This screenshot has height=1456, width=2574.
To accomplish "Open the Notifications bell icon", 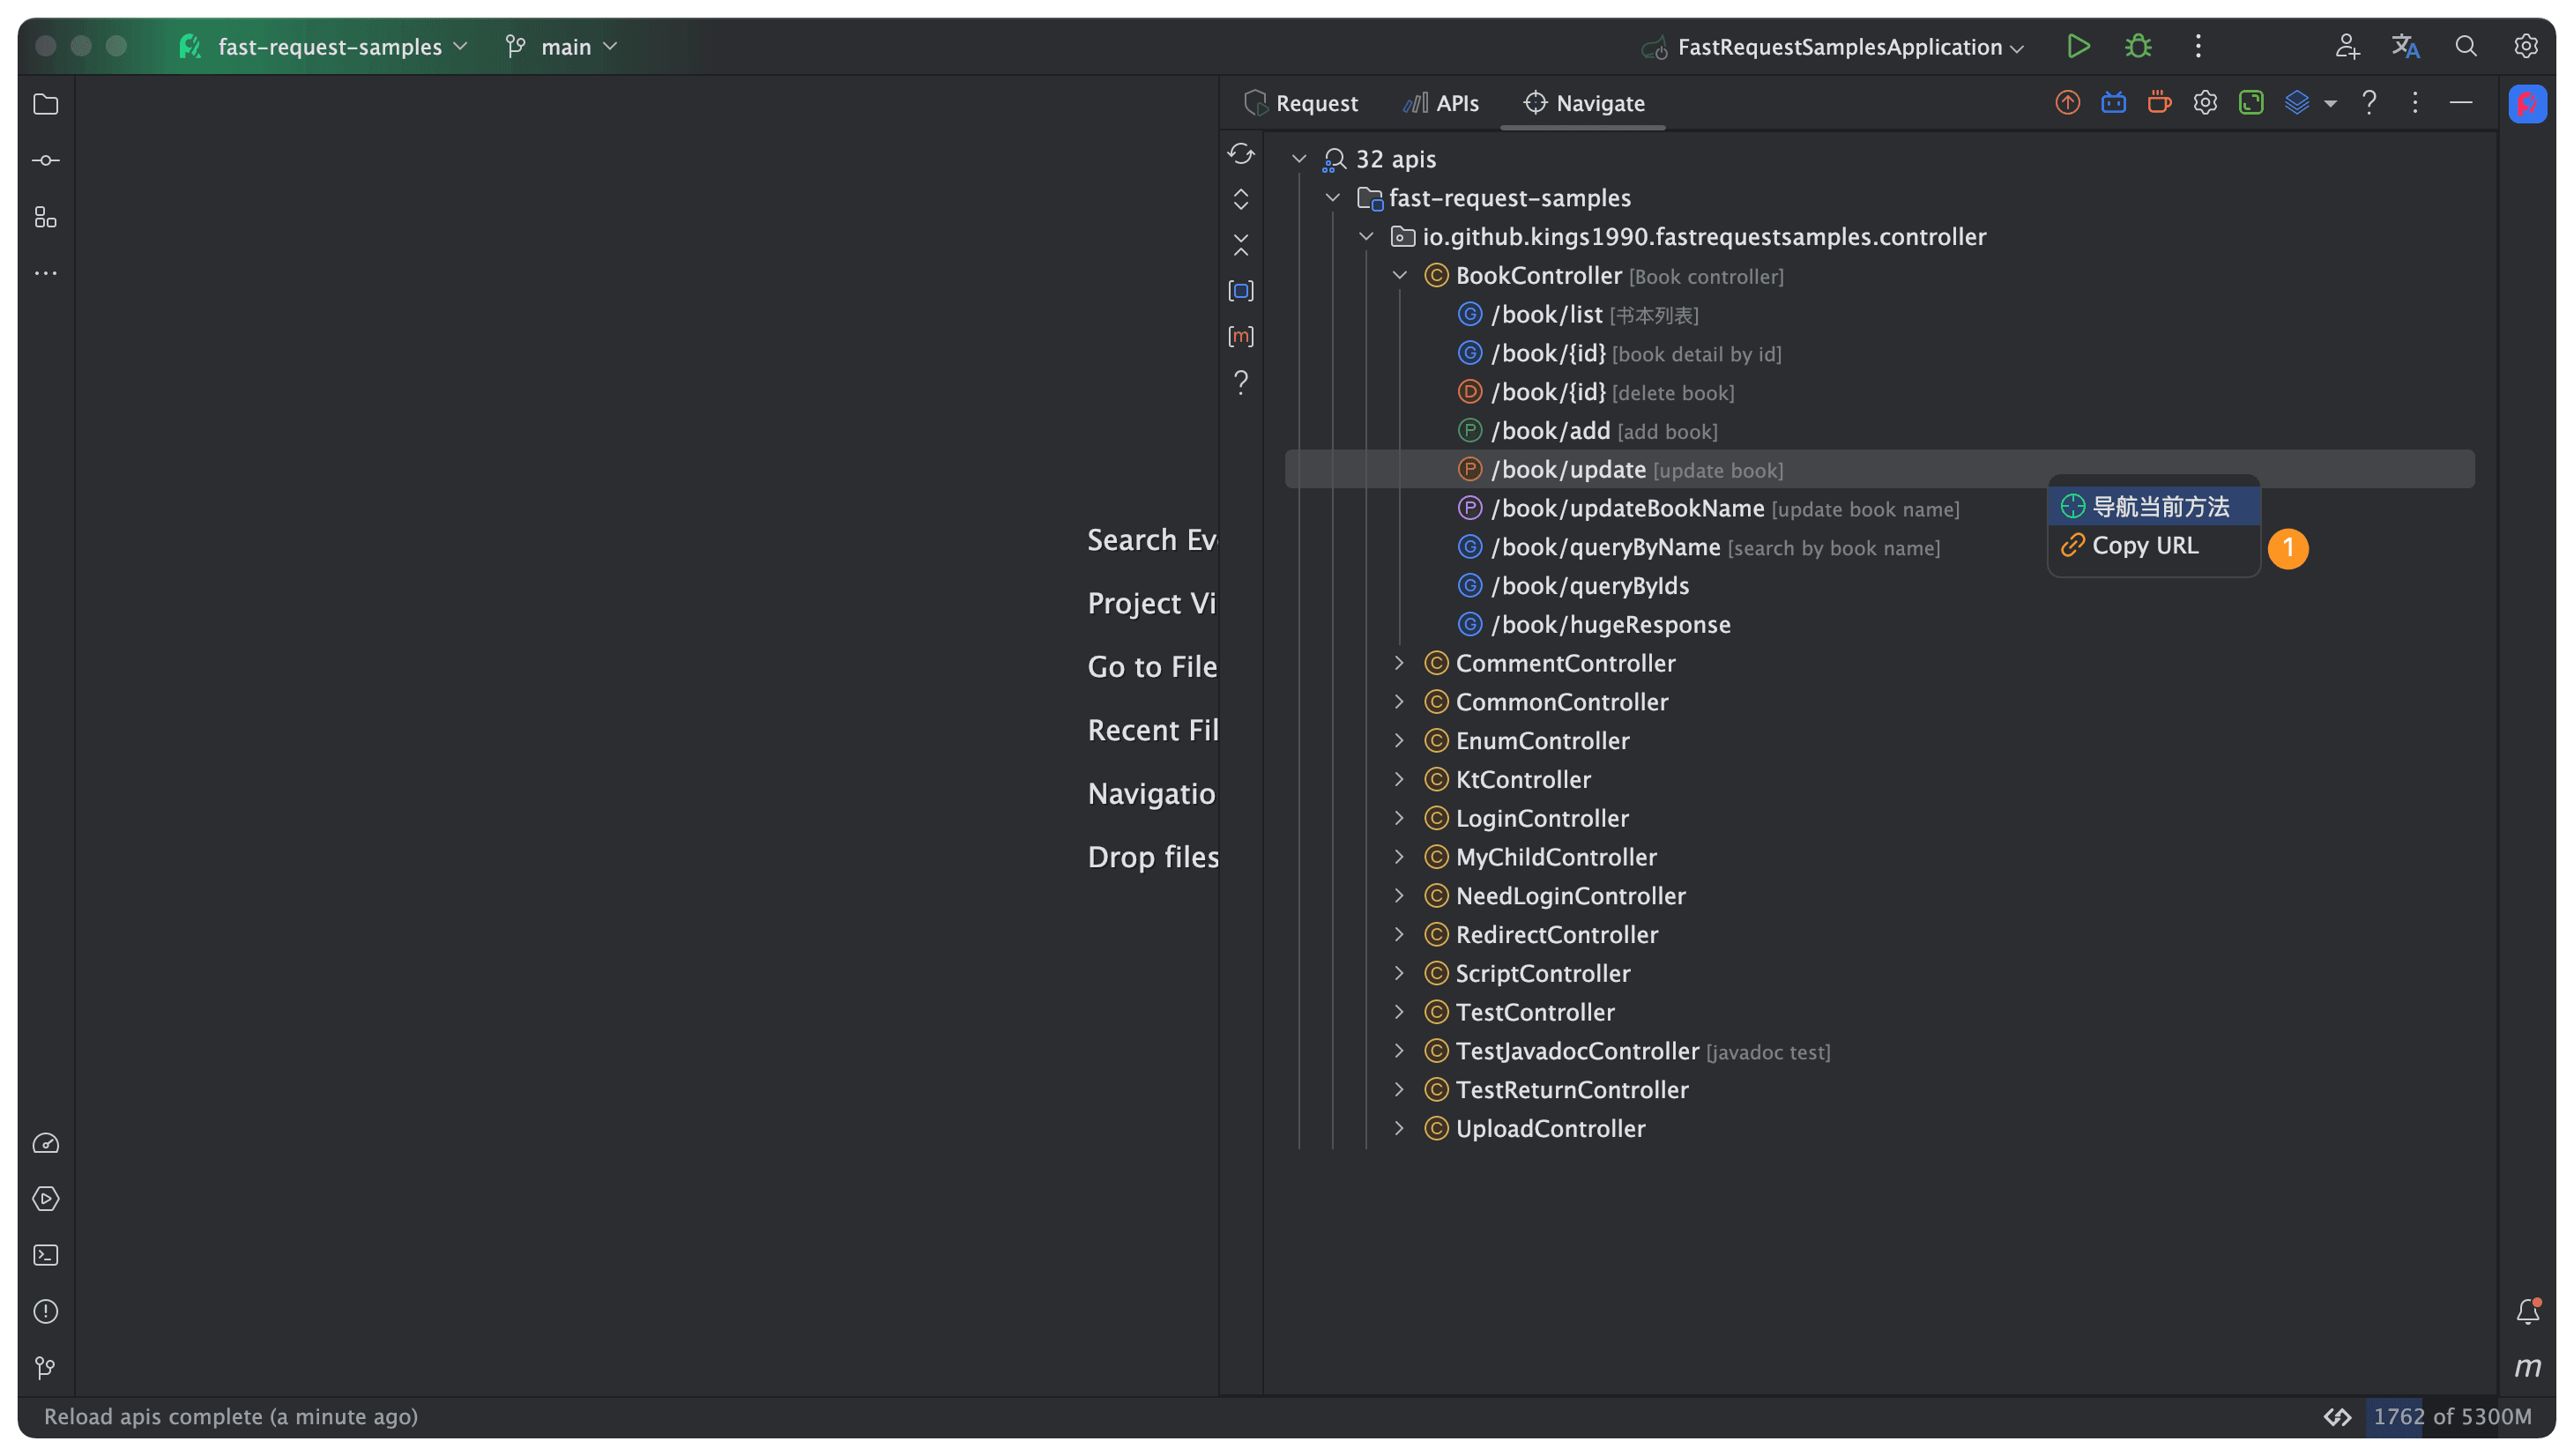I will (2527, 1311).
